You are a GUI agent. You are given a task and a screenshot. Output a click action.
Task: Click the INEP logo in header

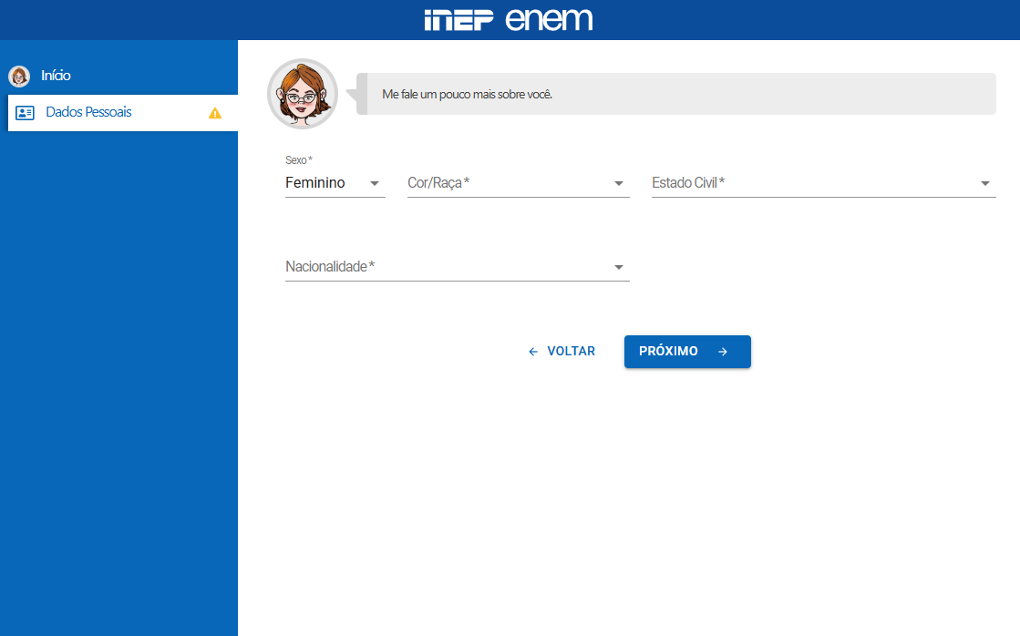tap(458, 20)
